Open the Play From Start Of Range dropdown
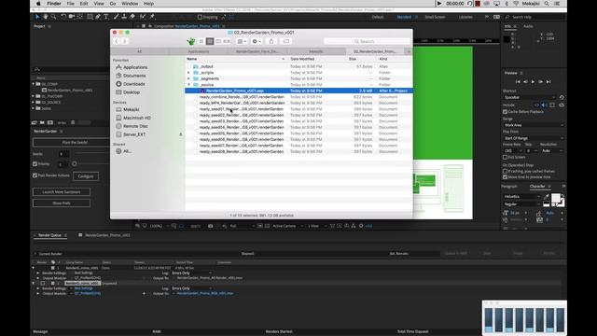This screenshot has width=597, height=336. (533, 138)
